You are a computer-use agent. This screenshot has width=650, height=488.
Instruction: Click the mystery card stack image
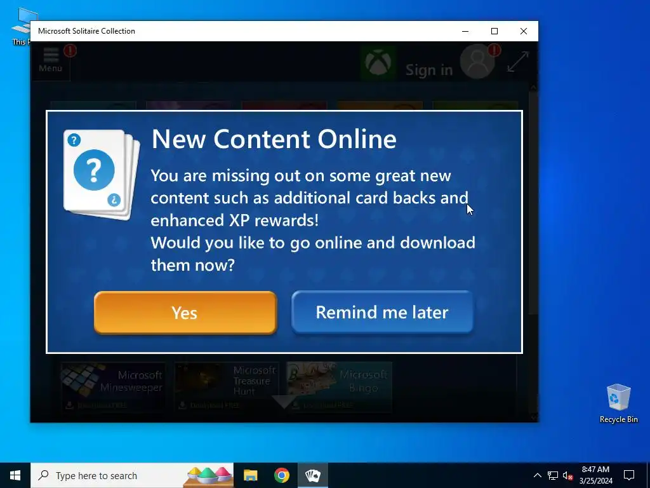pos(102,174)
